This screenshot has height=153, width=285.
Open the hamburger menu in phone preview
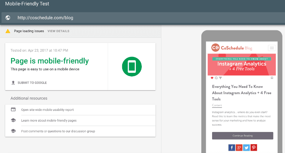[271, 48]
